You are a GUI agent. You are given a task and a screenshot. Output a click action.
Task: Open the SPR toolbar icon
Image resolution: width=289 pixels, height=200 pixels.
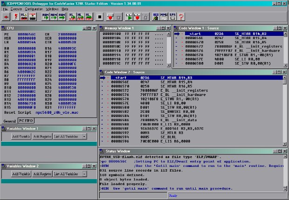[x=172, y=17]
